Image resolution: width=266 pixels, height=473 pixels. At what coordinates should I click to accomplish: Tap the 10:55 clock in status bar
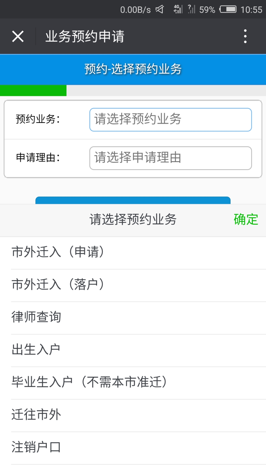tap(251, 10)
